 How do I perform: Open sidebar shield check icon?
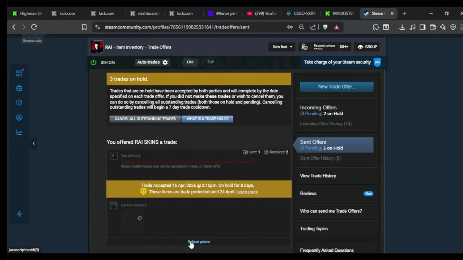pos(19,103)
